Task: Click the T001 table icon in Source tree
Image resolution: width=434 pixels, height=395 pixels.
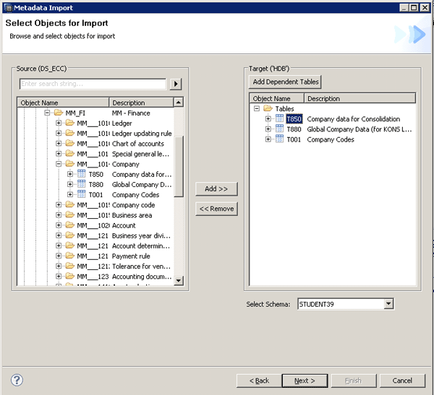Action: 81,194
